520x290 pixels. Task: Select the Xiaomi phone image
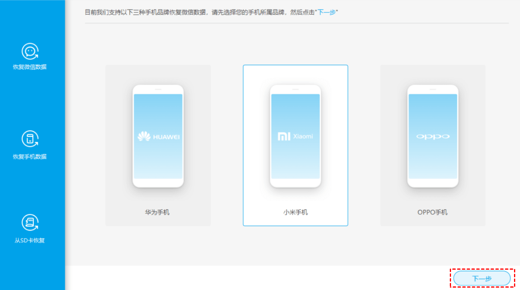click(295, 136)
